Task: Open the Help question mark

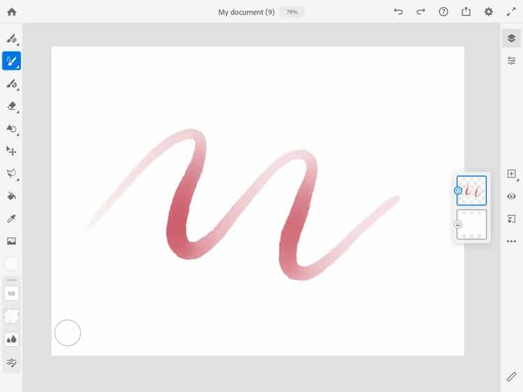Action: tap(444, 12)
